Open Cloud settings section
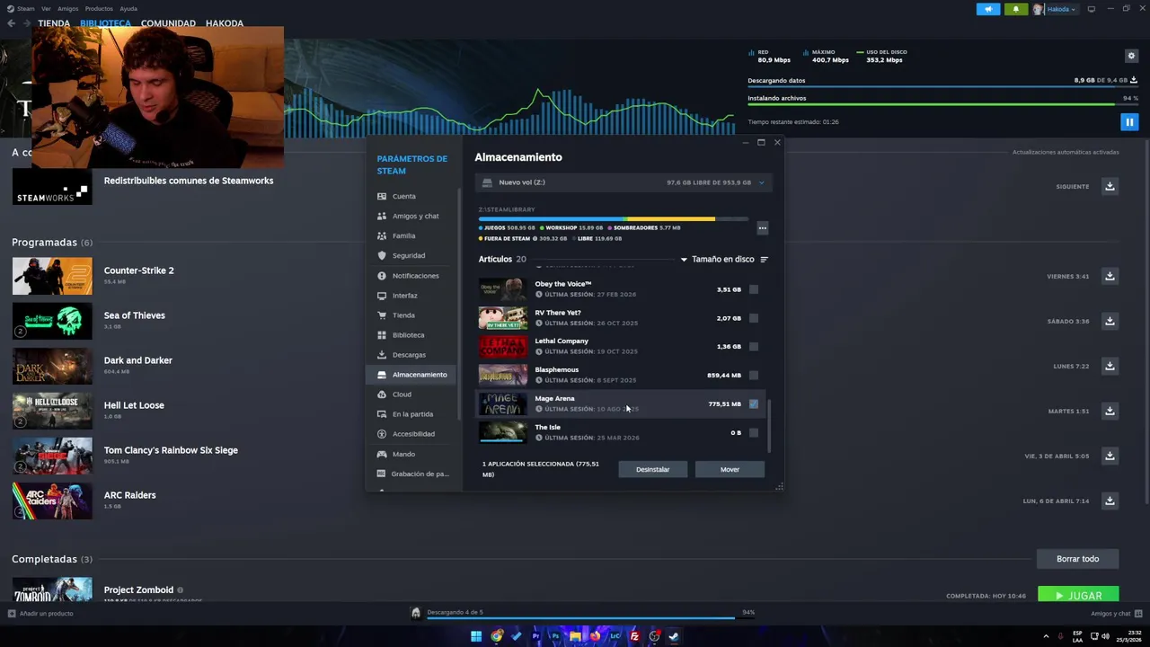This screenshot has width=1150, height=647. coord(413,394)
